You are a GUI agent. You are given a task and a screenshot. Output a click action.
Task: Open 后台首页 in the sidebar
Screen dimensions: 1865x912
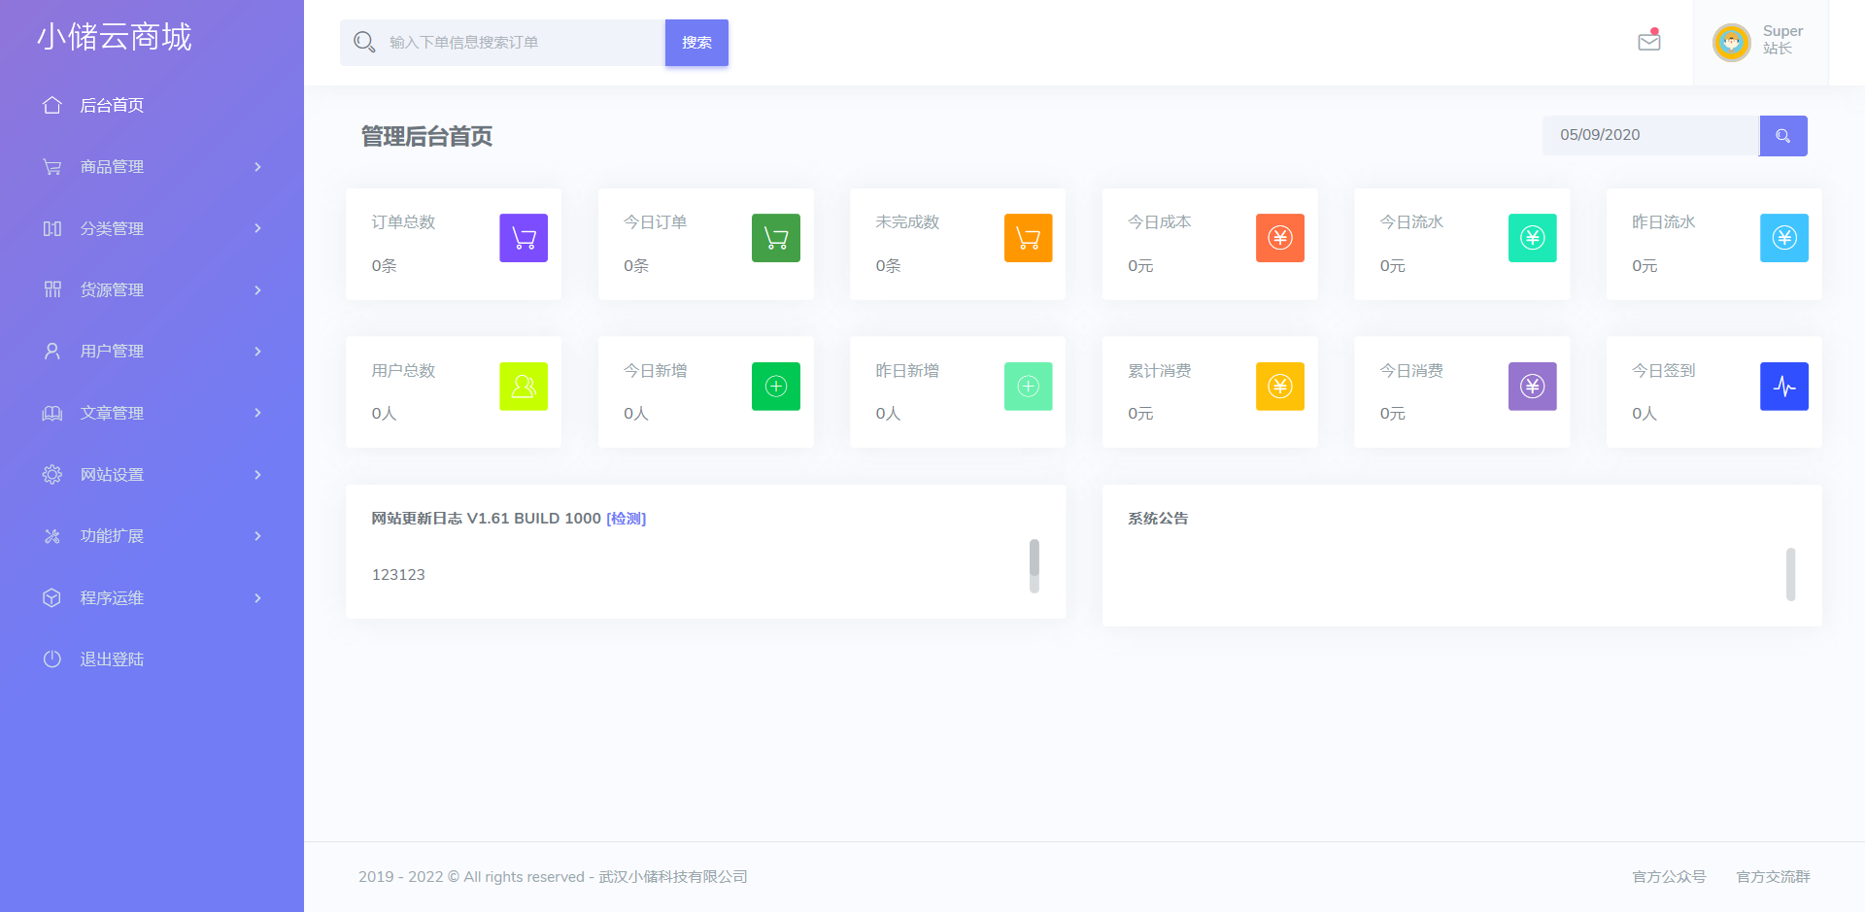click(x=112, y=106)
